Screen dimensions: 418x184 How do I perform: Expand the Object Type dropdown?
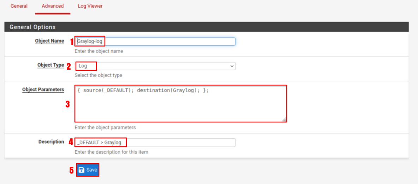155,66
